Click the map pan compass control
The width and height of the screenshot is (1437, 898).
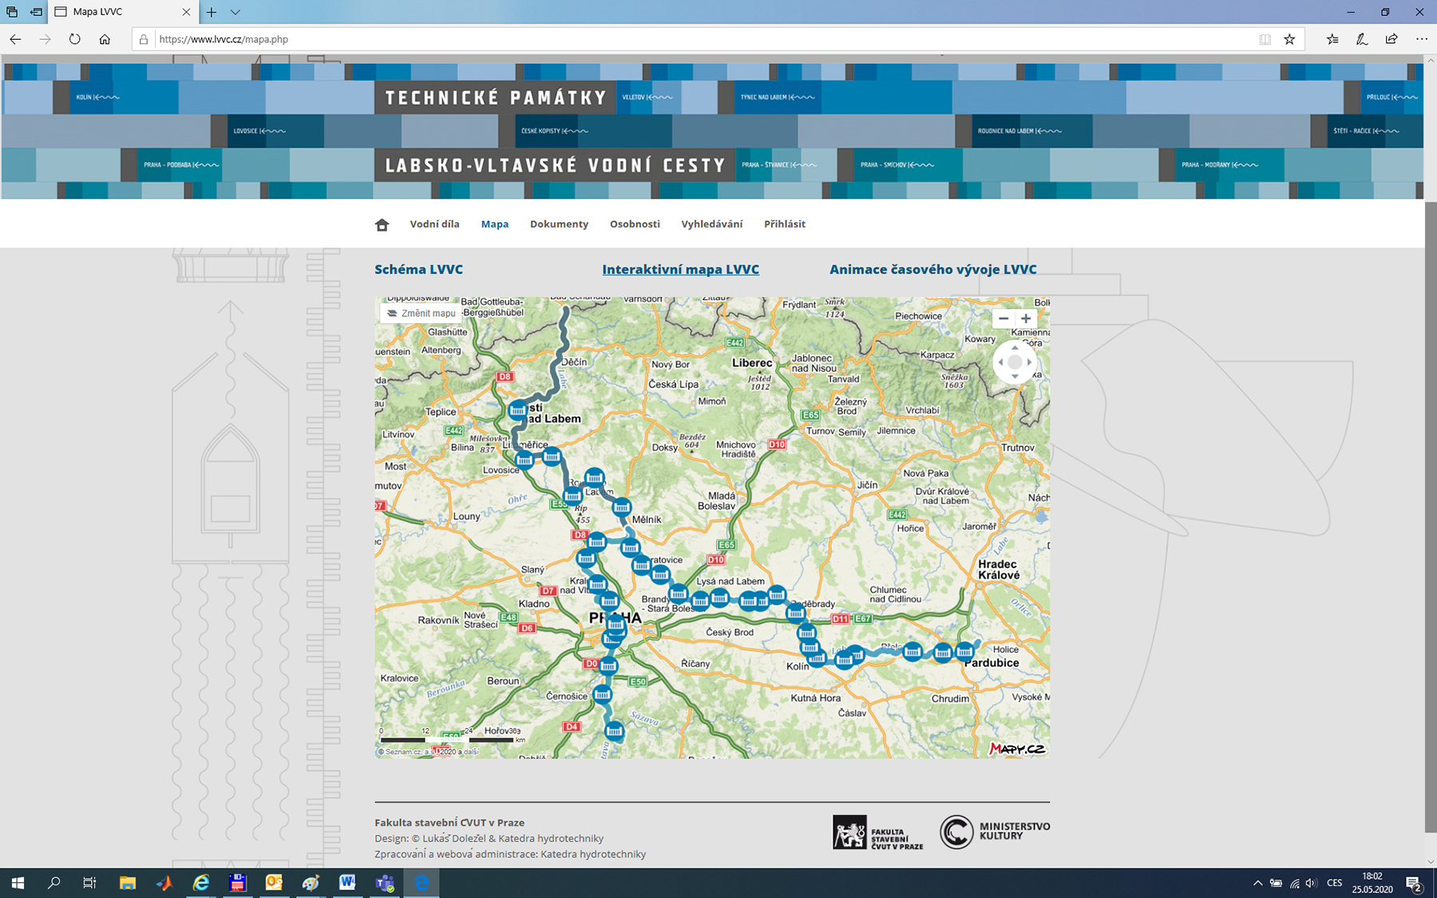pos(1015,362)
